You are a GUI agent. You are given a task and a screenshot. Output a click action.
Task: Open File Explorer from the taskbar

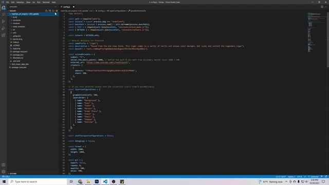(88, 181)
